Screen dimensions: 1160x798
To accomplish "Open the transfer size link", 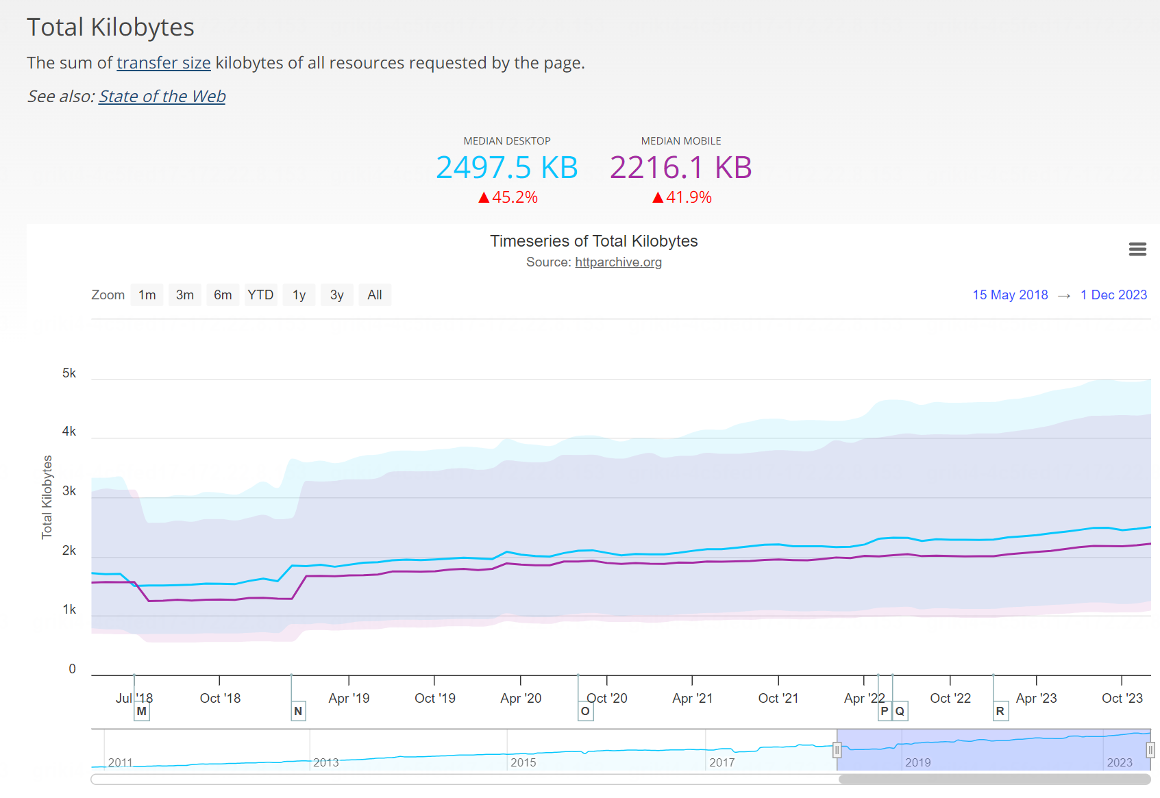I will (x=164, y=63).
